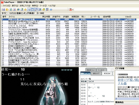Sort comments by コメント column header
The image size is (139, 105).
click(x=101, y=81)
